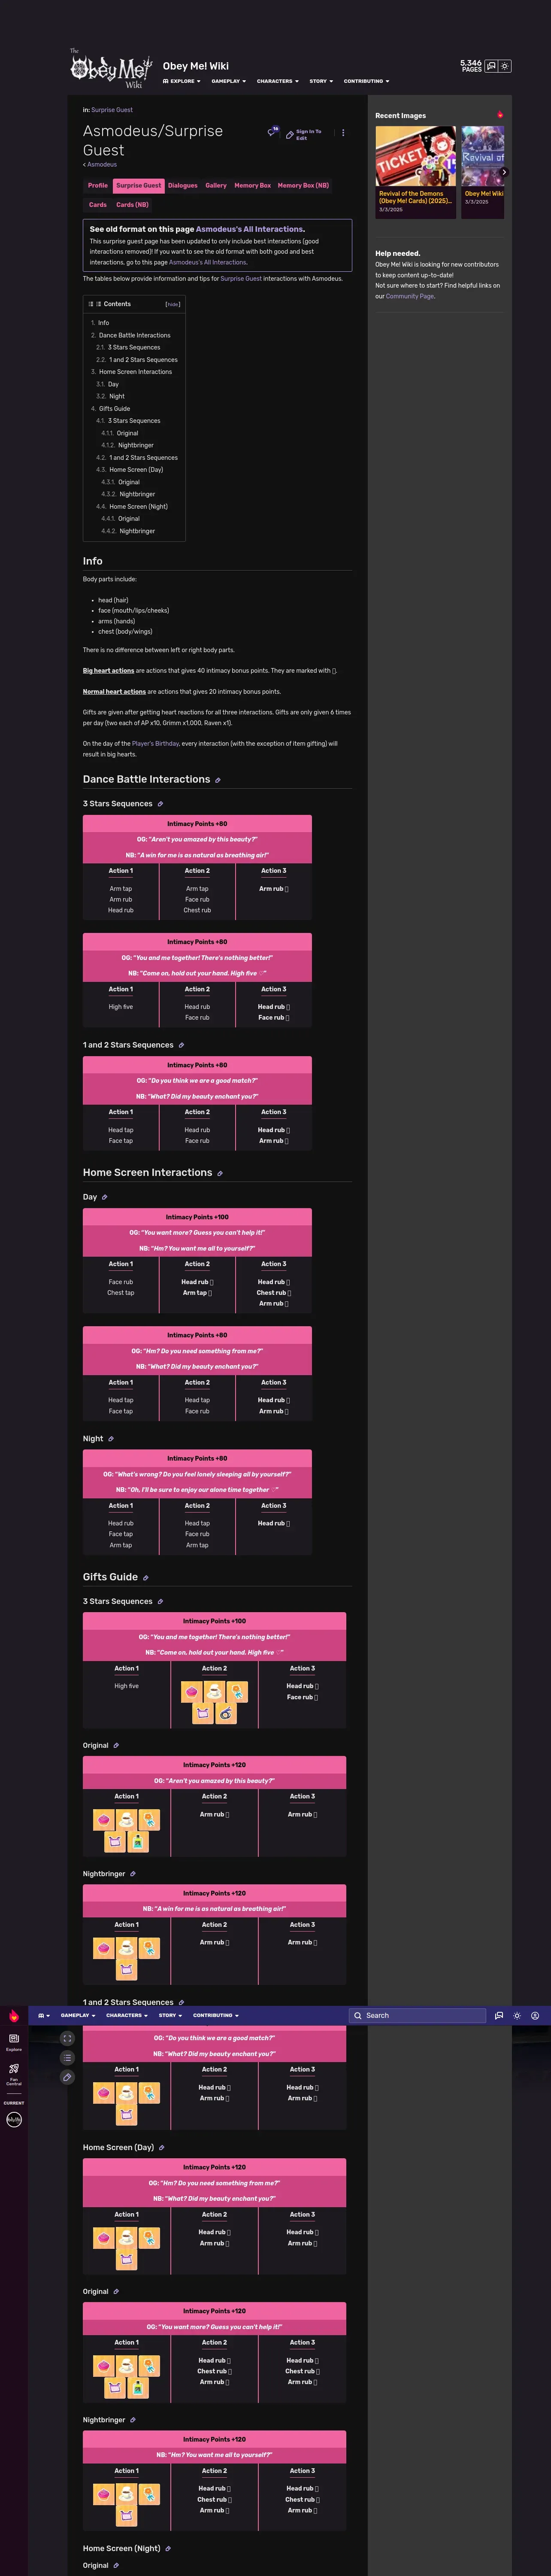Edit the Nightbringer section under Original +120

pyautogui.click(x=133, y=1874)
